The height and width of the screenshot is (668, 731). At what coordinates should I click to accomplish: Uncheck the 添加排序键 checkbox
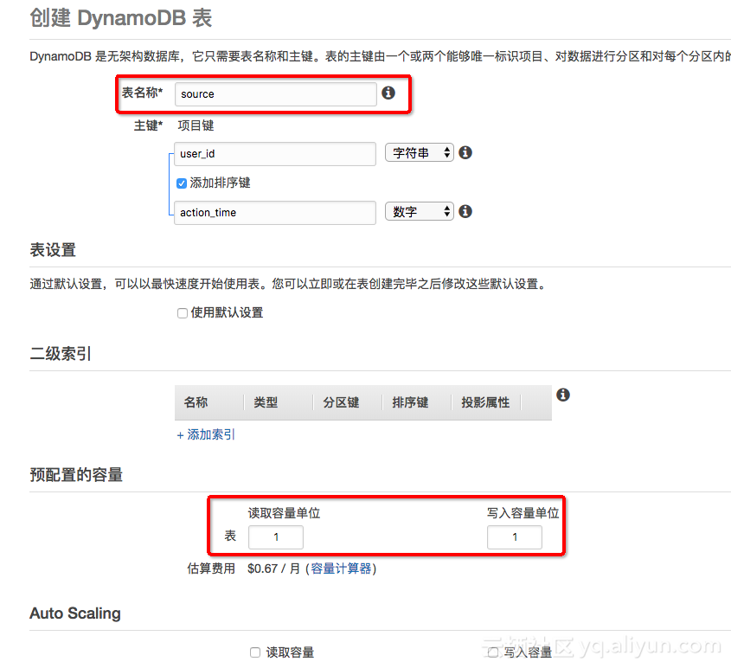[181, 183]
